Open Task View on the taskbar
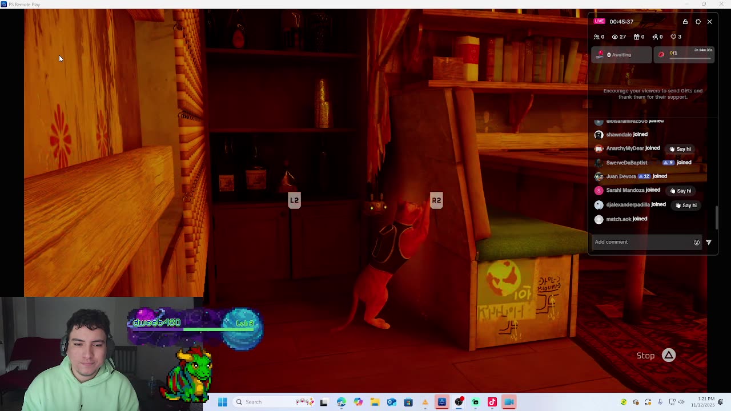Screen dimensions: 731x411 324,402
